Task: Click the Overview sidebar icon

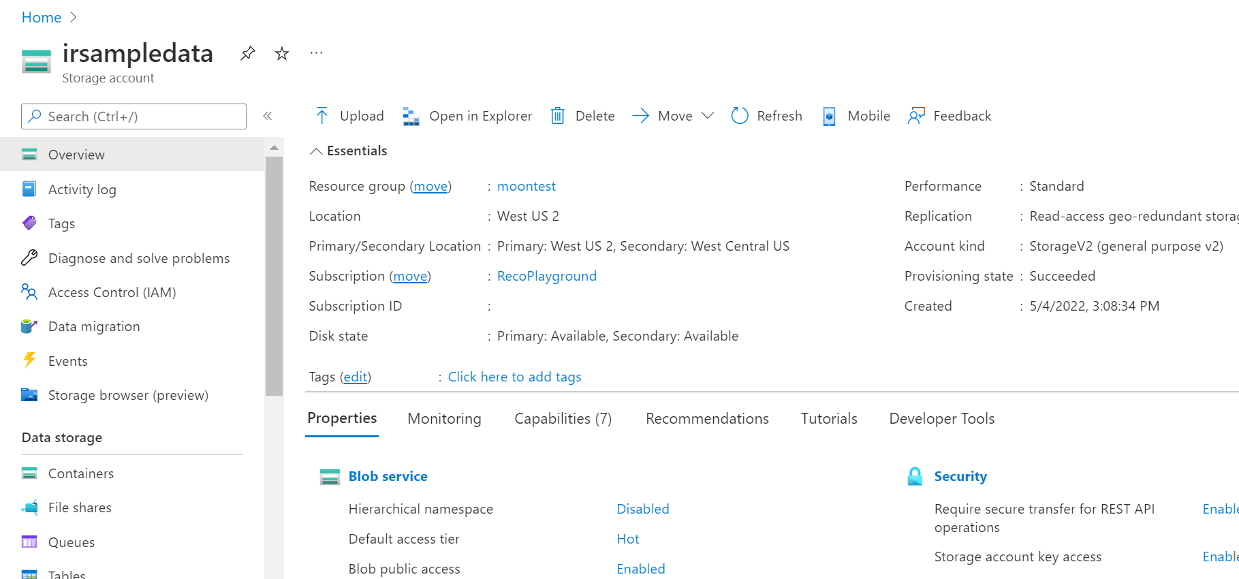Action: click(29, 155)
